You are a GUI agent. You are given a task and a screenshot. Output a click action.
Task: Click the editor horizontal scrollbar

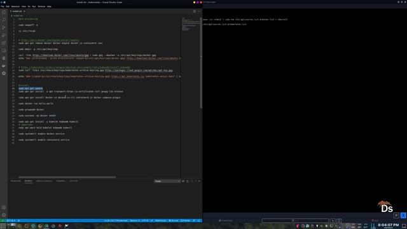pyautogui.click(x=67, y=177)
